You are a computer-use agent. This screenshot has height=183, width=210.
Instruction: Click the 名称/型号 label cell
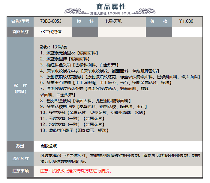pos(20,21)
